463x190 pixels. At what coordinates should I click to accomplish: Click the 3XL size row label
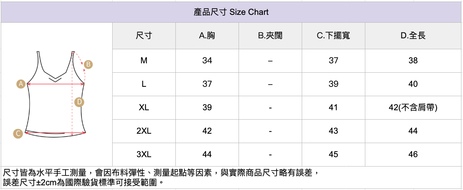coord(144,154)
